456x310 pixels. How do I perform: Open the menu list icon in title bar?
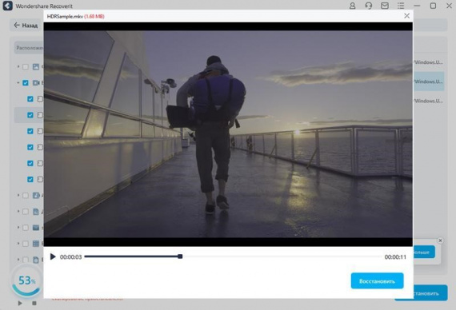(401, 6)
